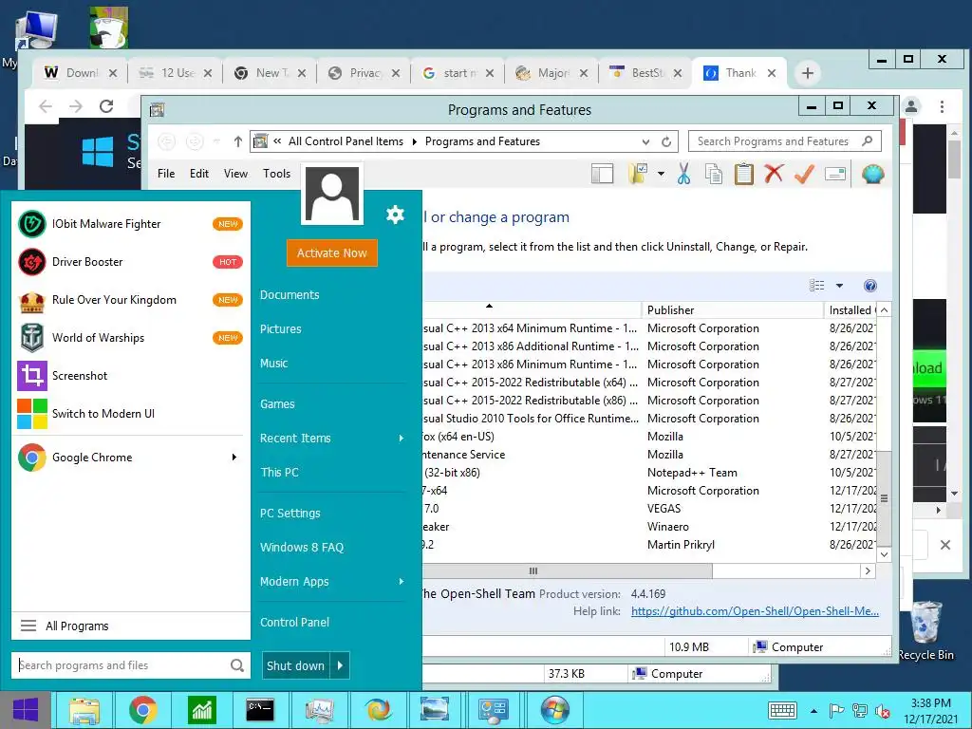Open start menu settings gear
This screenshot has width=972, height=729.
[x=395, y=215]
